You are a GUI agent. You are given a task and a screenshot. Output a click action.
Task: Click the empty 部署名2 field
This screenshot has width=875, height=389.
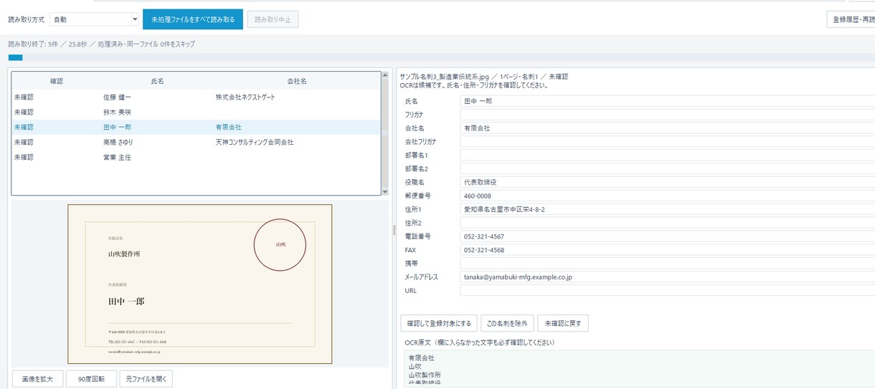coord(667,169)
